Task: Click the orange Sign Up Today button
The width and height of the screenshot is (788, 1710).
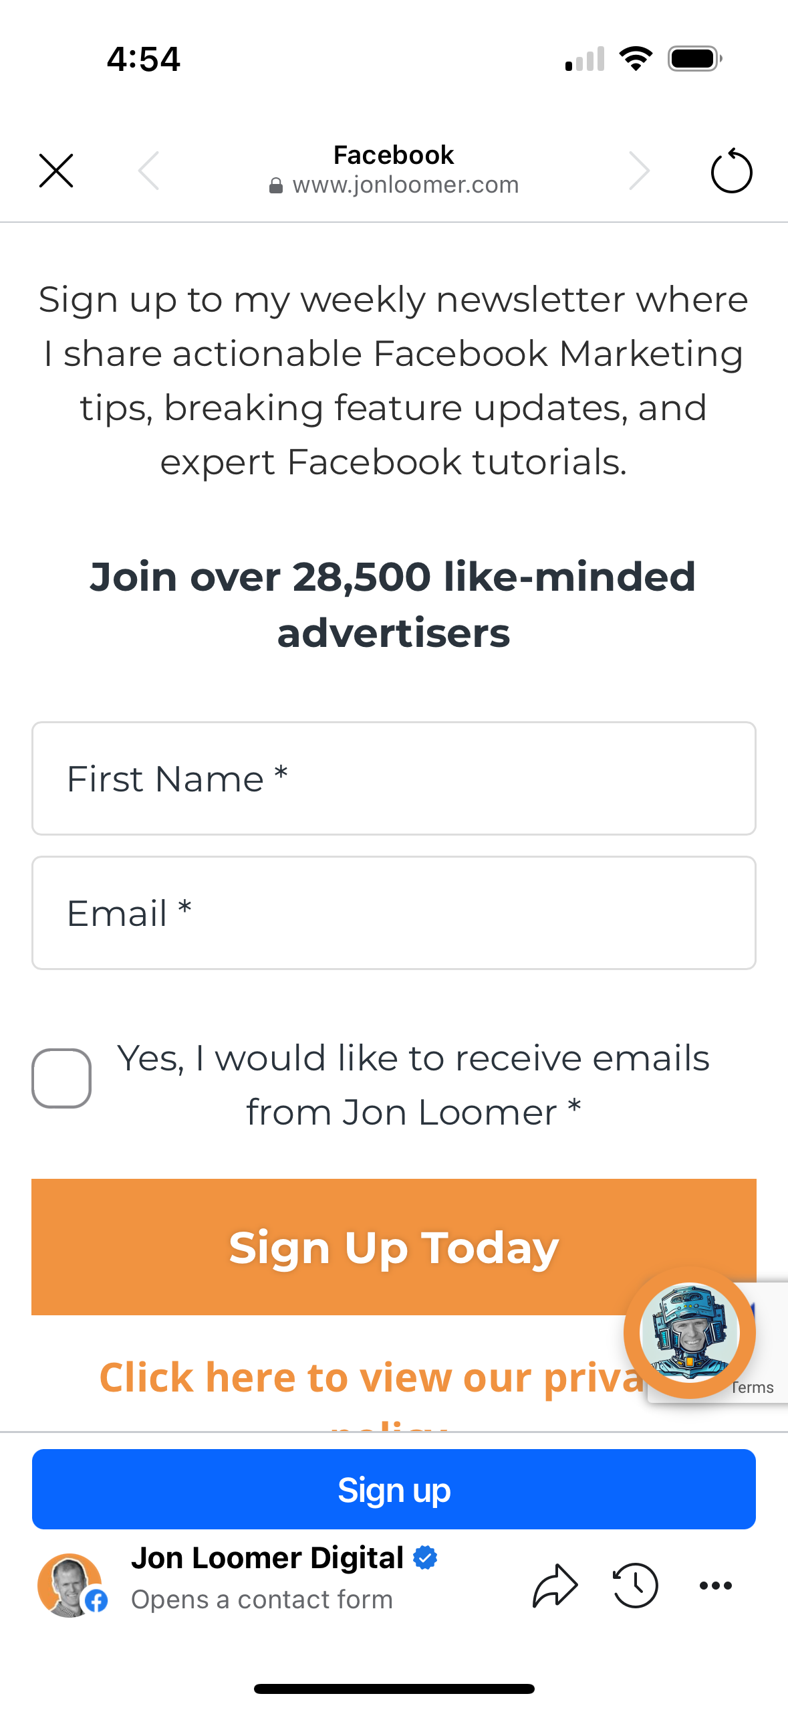Action: [394, 1246]
